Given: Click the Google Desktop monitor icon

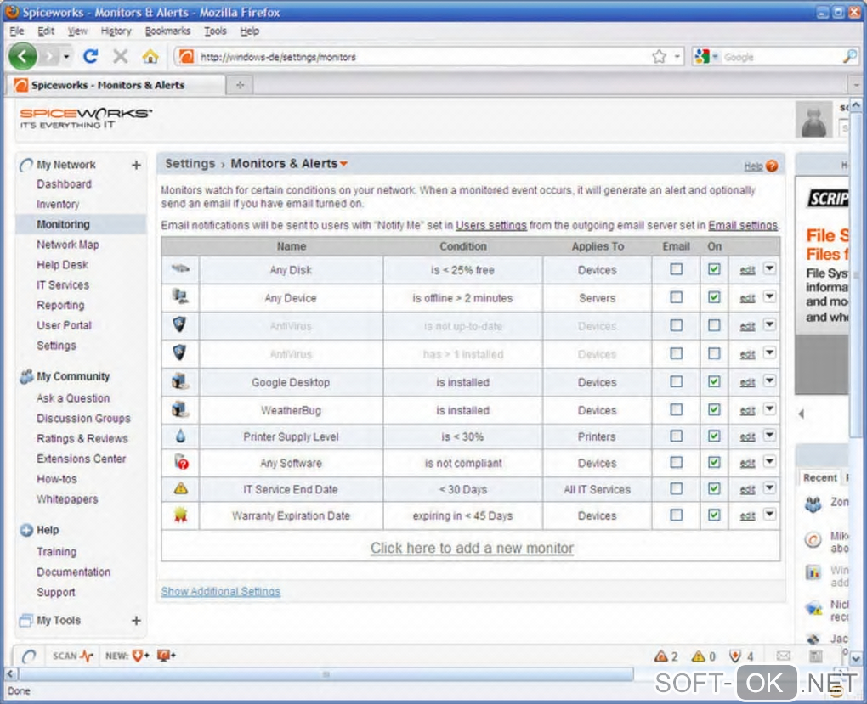Looking at the screenshot, I should tap(180, 381).
